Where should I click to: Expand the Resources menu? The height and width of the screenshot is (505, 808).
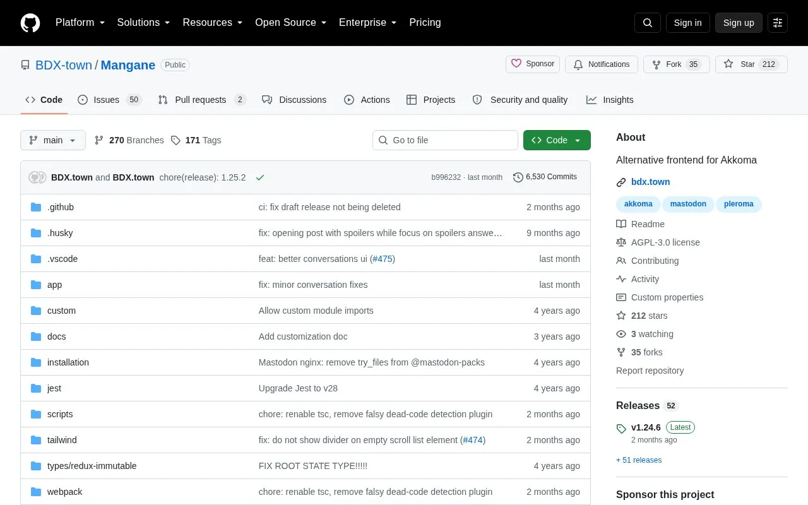pyautogui.click(x=213, y=23)
